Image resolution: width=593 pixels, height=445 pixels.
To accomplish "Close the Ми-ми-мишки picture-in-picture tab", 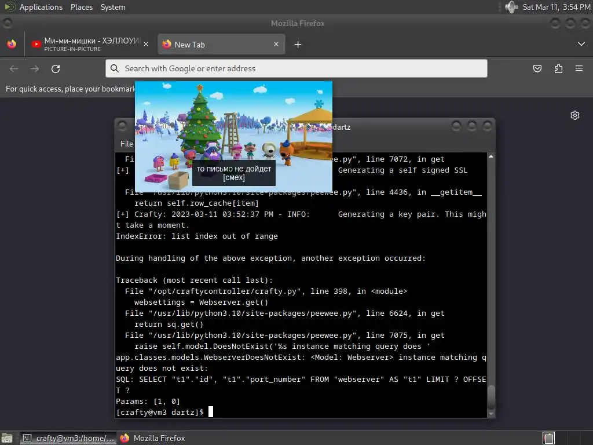I will [146, 44].
